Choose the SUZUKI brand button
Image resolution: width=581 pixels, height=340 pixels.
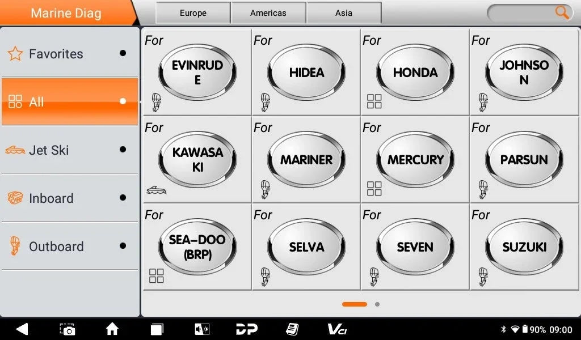(524, 247)
